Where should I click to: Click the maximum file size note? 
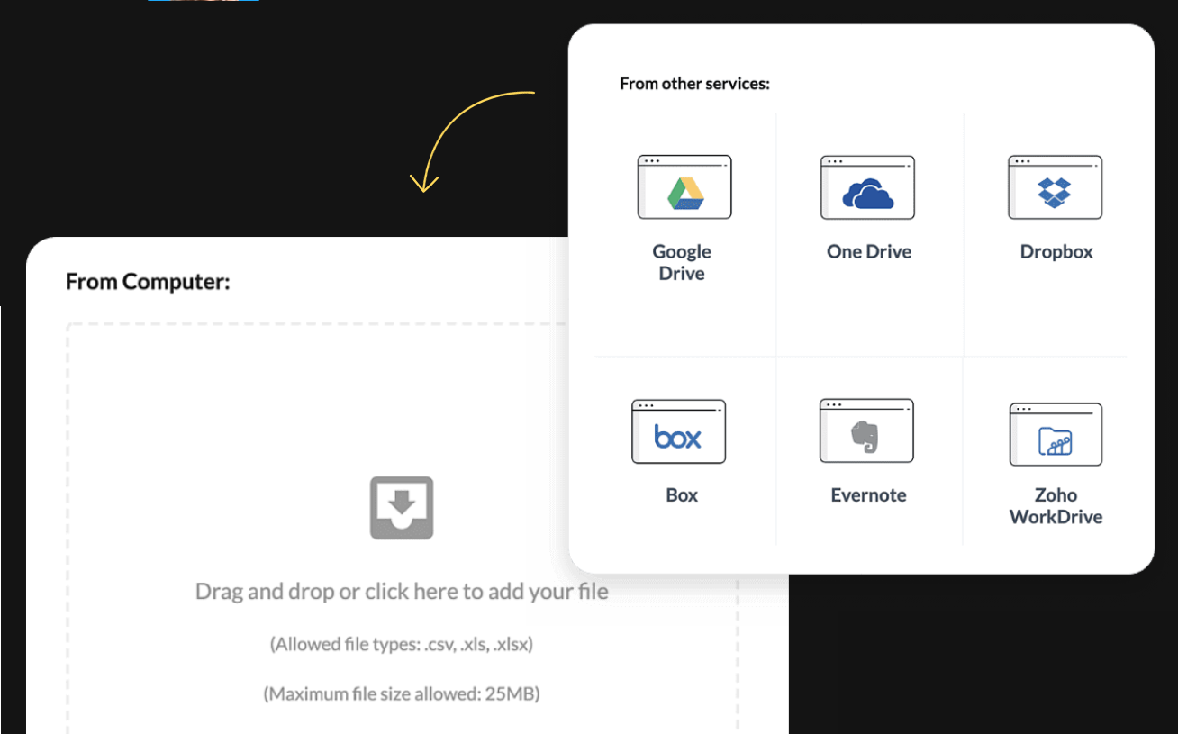[402, 694]
